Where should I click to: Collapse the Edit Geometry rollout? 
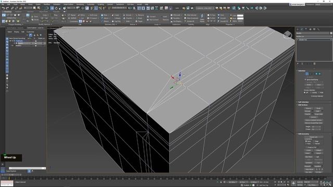[x=303, y=134]
